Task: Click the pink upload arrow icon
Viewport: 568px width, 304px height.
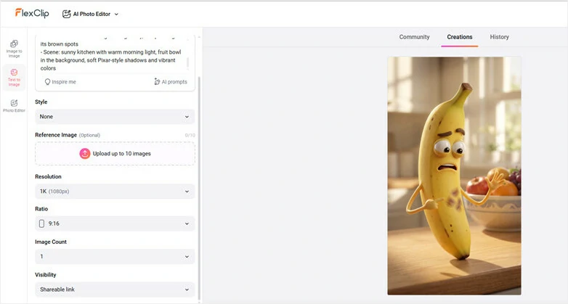Action: 85,154
